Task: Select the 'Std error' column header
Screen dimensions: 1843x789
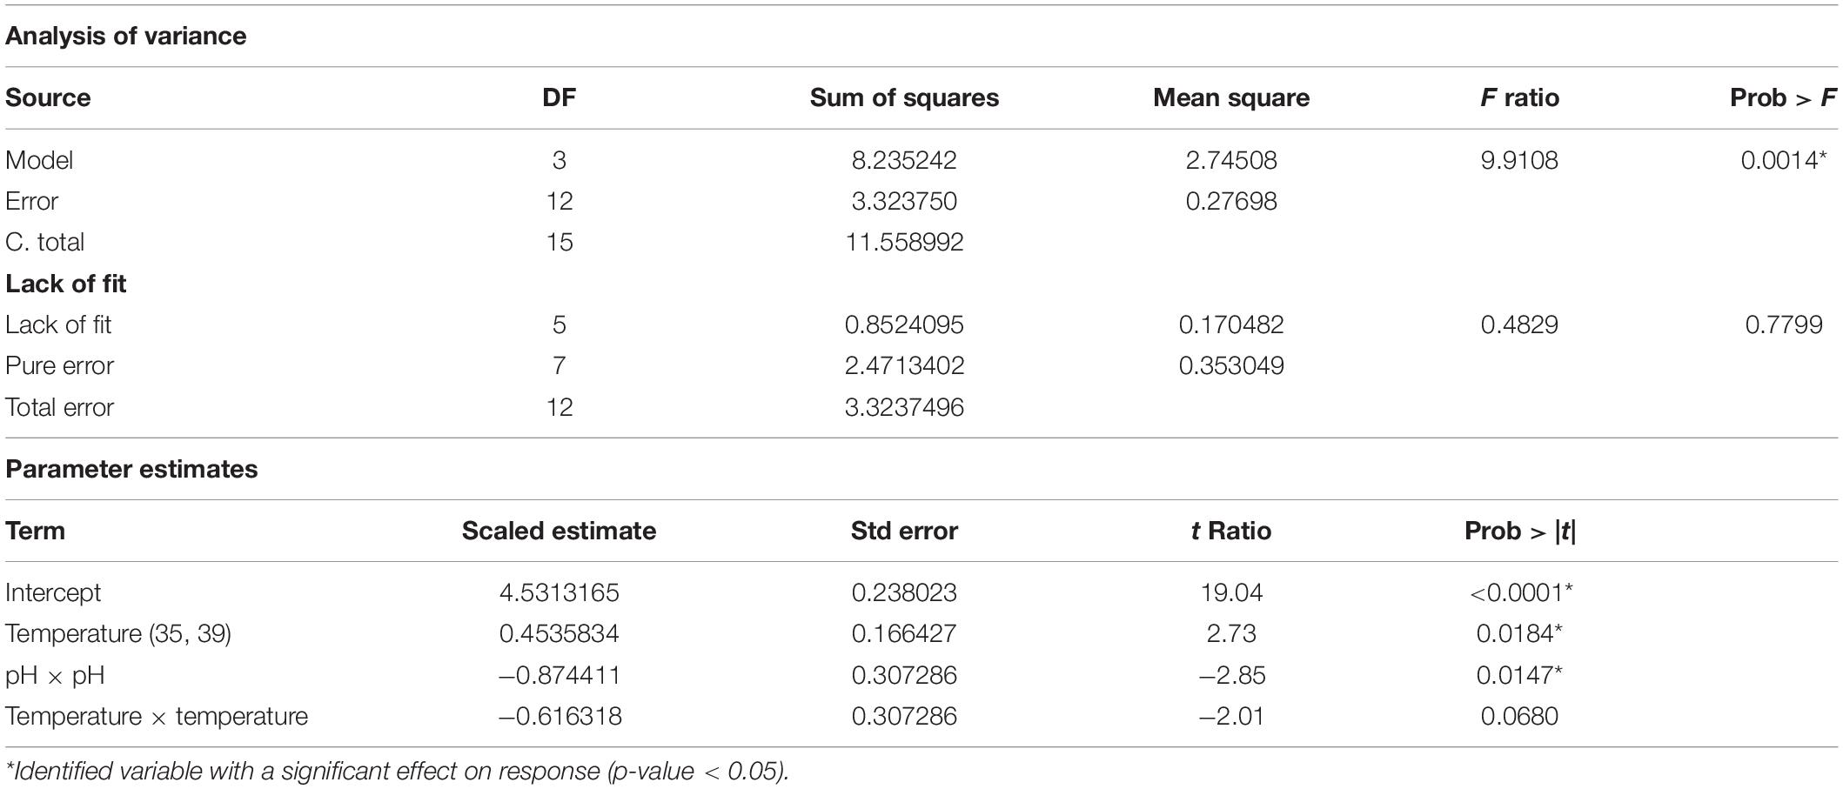Action: coord(904,531)
